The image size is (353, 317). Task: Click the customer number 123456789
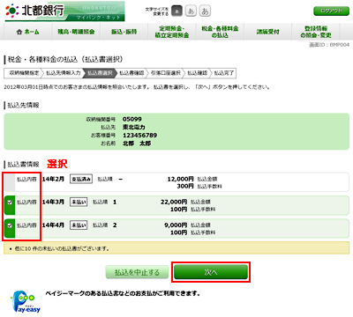139,136
